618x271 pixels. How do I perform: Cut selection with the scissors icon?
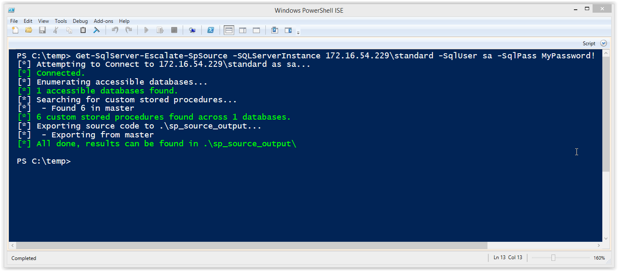pos(56,30)
